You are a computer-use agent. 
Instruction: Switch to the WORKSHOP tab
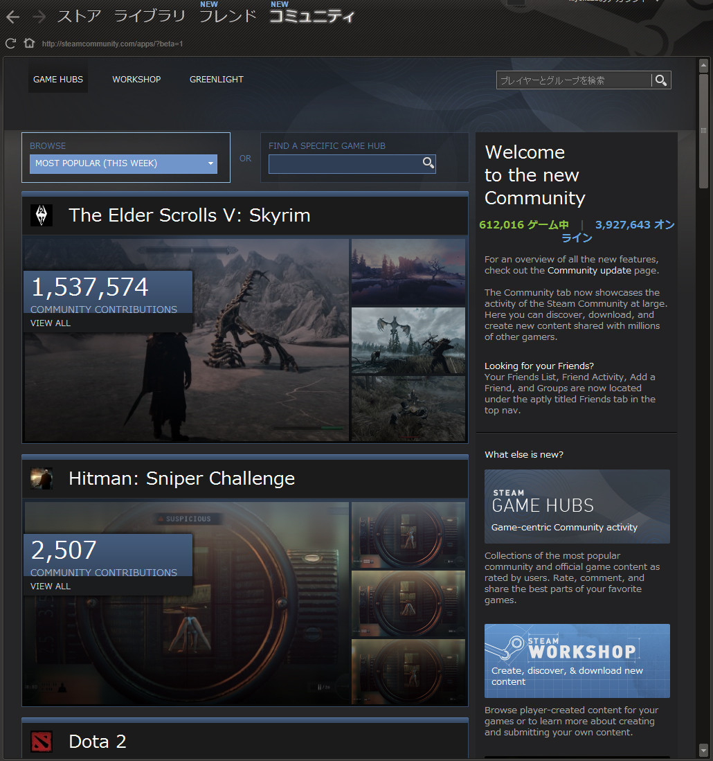pos(136,79)
